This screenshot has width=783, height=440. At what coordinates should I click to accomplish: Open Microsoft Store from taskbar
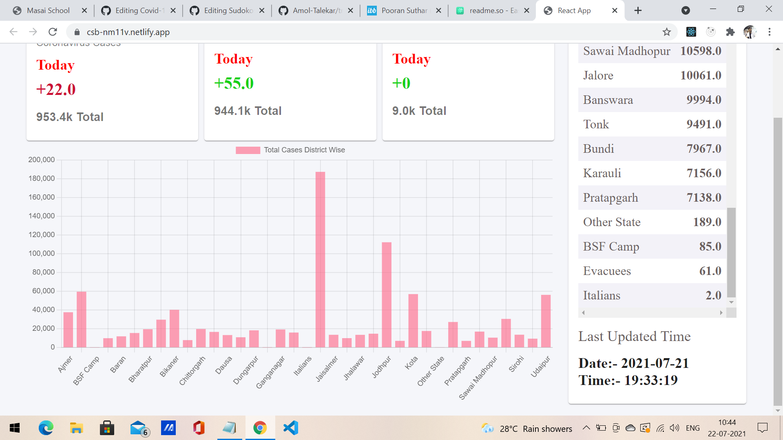tap(107, 428)
